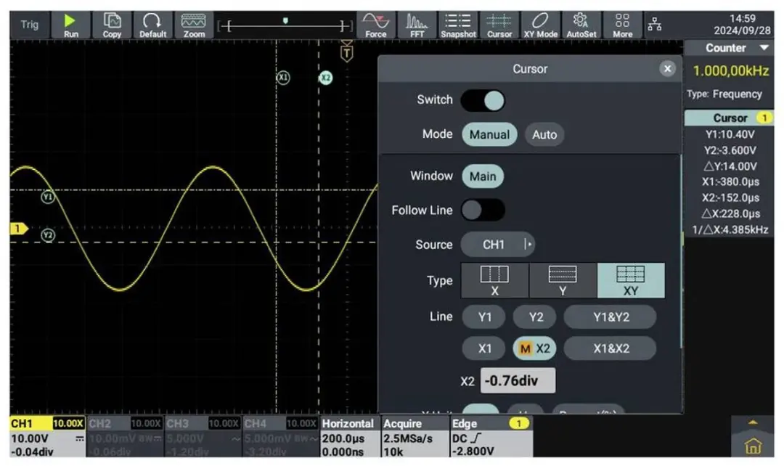
Task: Select the Y2 line button
Action: point(536,317)
